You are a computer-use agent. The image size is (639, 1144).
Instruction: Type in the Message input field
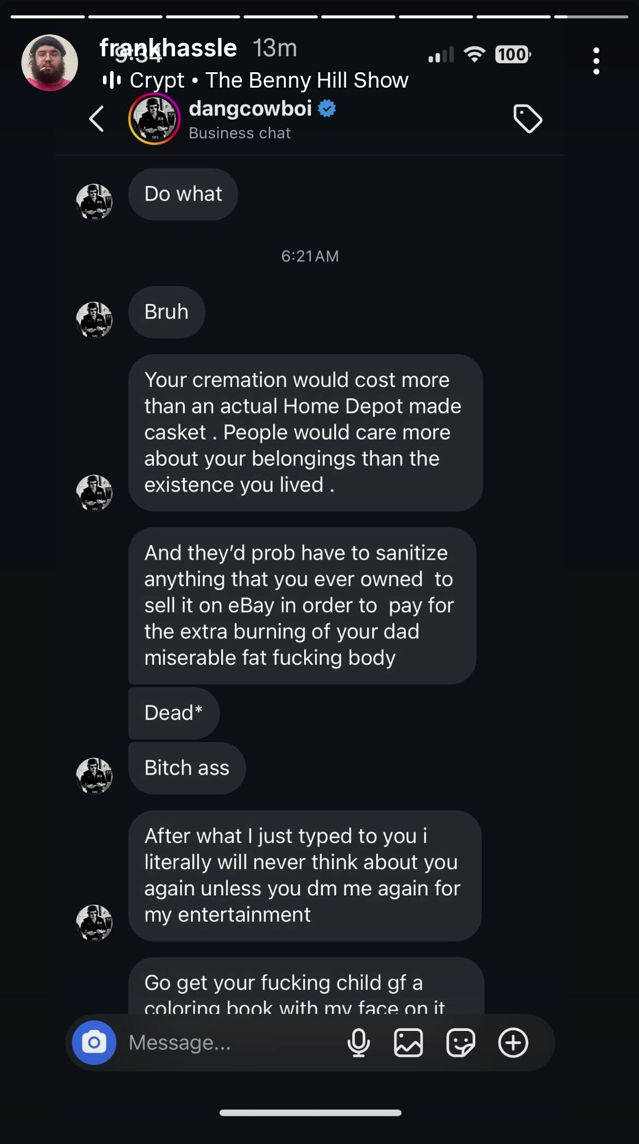tap(231, 1042)
